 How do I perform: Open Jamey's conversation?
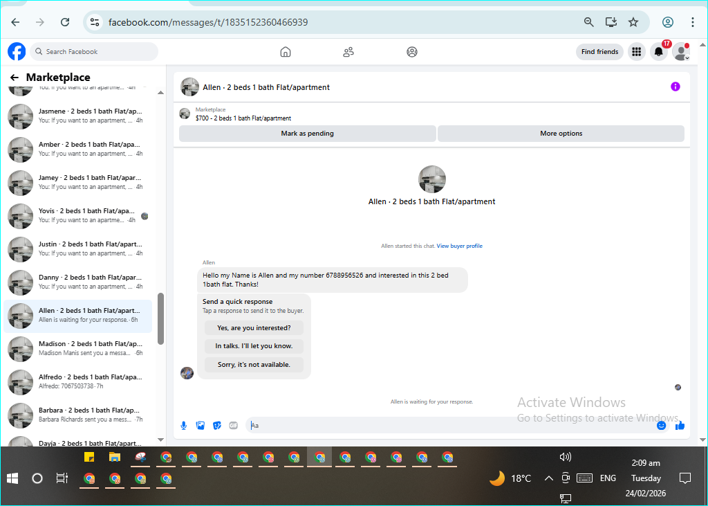77,182
